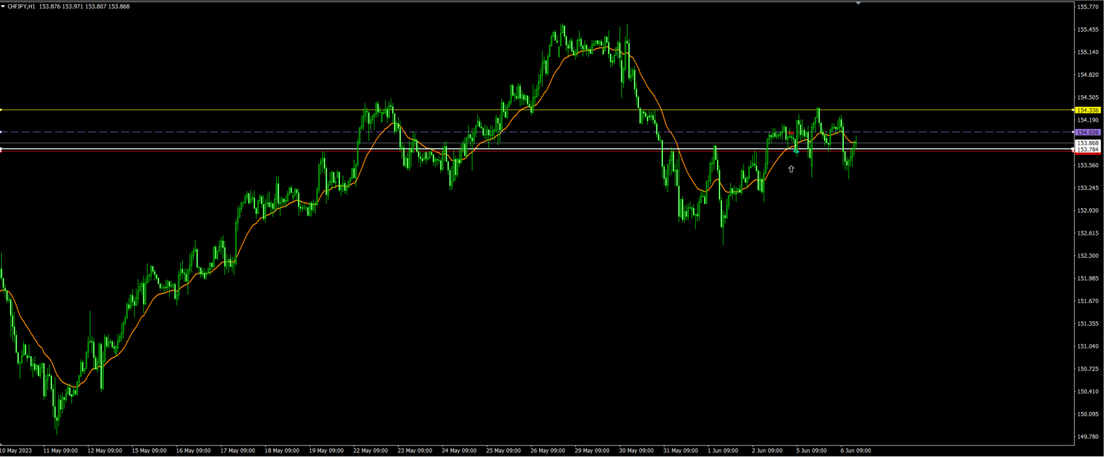Click the 30 May 09:00 time label

(x=636, y=451)
